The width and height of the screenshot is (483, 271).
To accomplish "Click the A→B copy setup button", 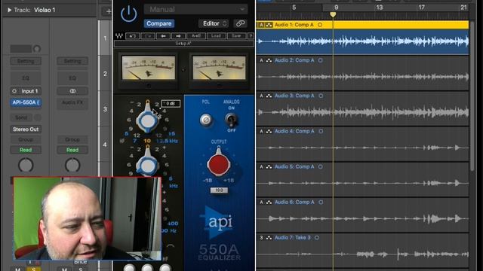I will tap(196, 36).
